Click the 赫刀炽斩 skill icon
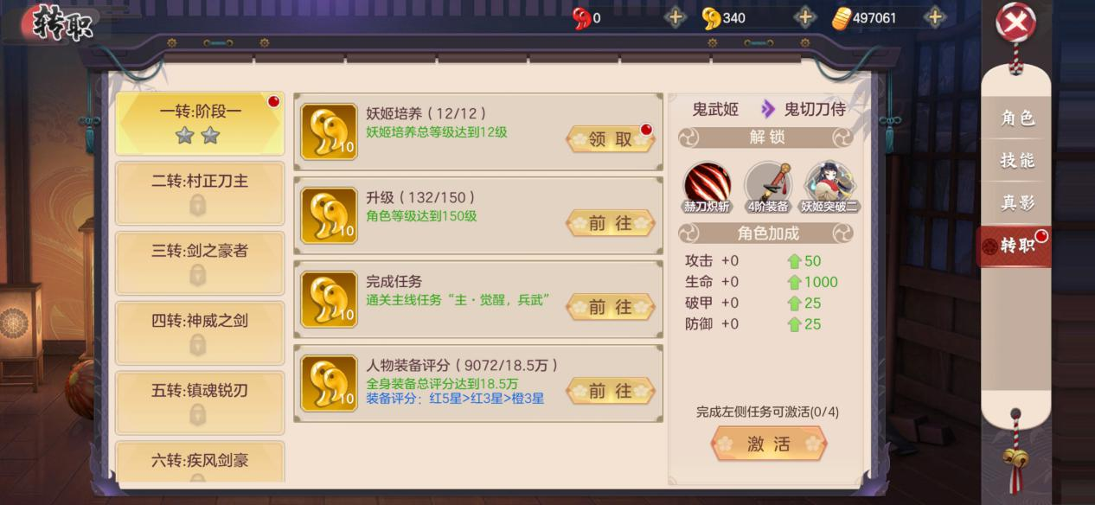Image resolution: width=1095 pixels, height=505 pixels. 708,186
